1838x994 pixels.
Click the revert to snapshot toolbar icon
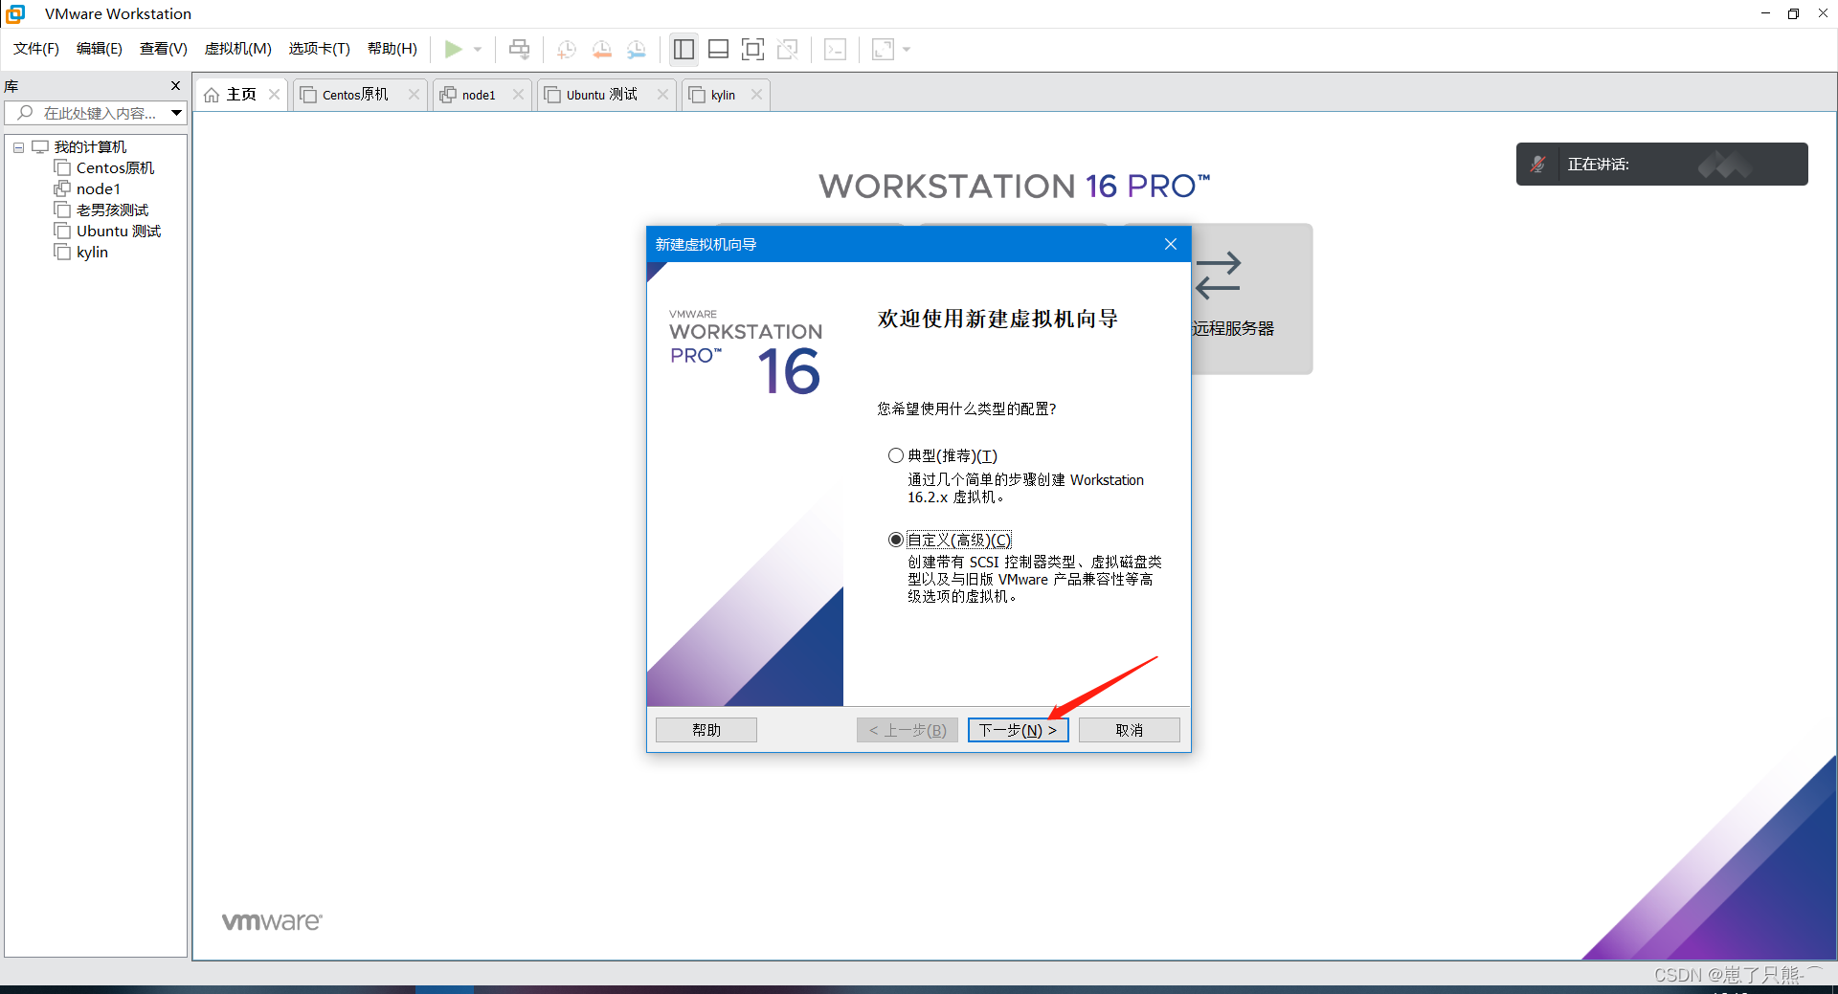click(x=602, y=49)
